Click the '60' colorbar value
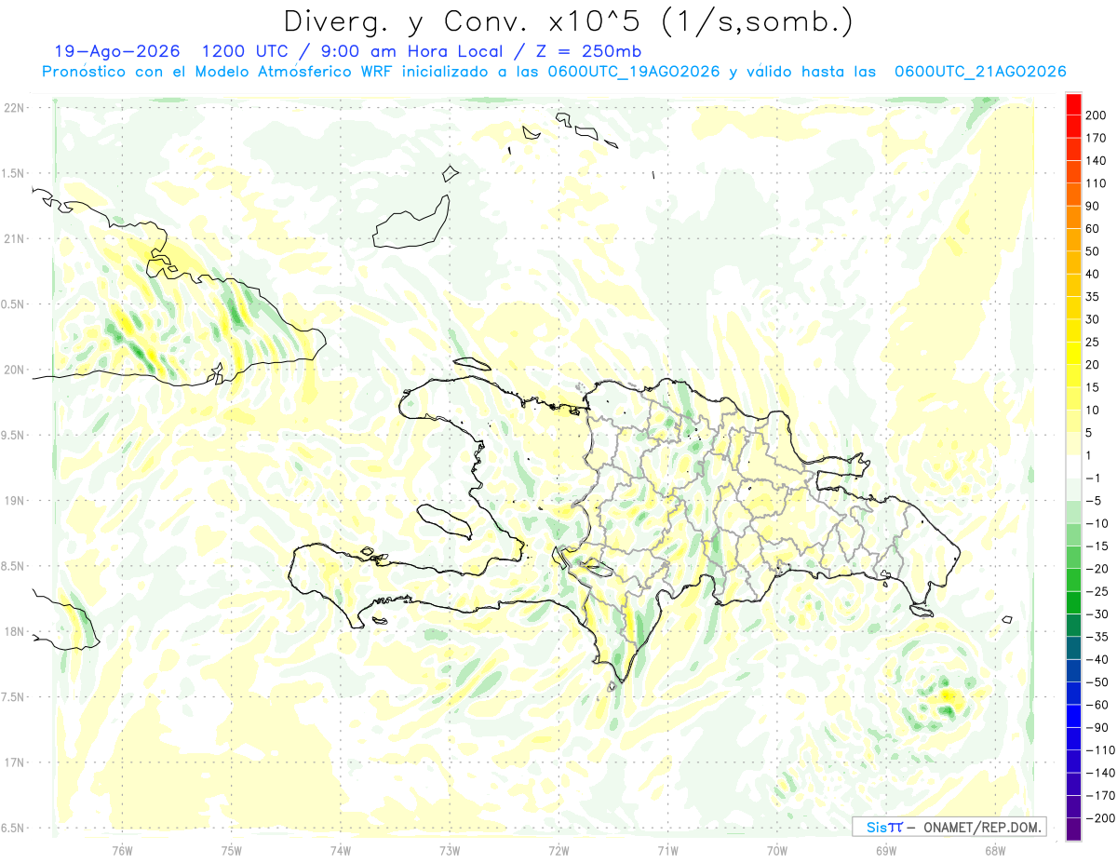The image size is (1117, 863). (1093, 229)
